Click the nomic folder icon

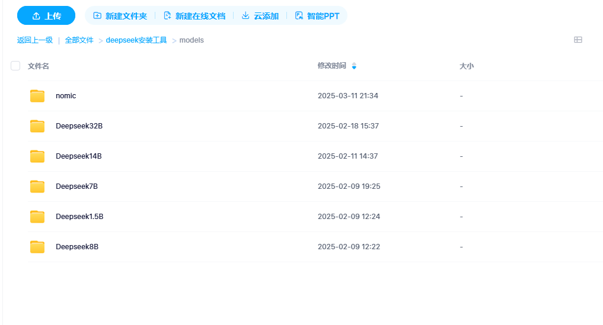tap(37, 96)
